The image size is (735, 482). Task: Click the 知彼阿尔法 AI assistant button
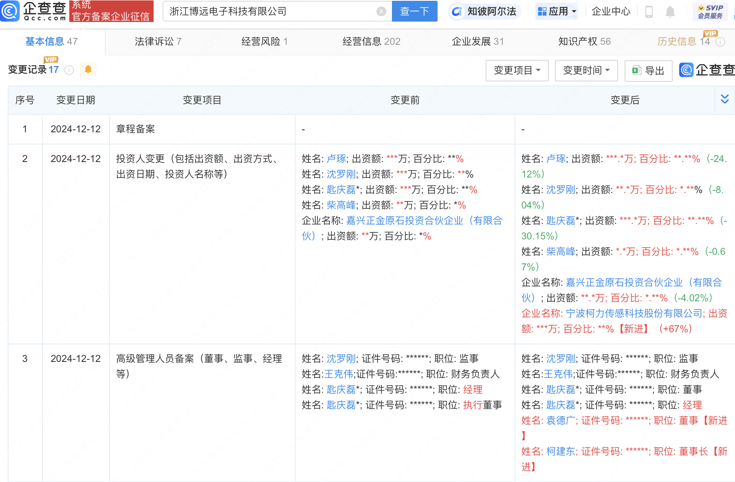[x=485, y=11]
